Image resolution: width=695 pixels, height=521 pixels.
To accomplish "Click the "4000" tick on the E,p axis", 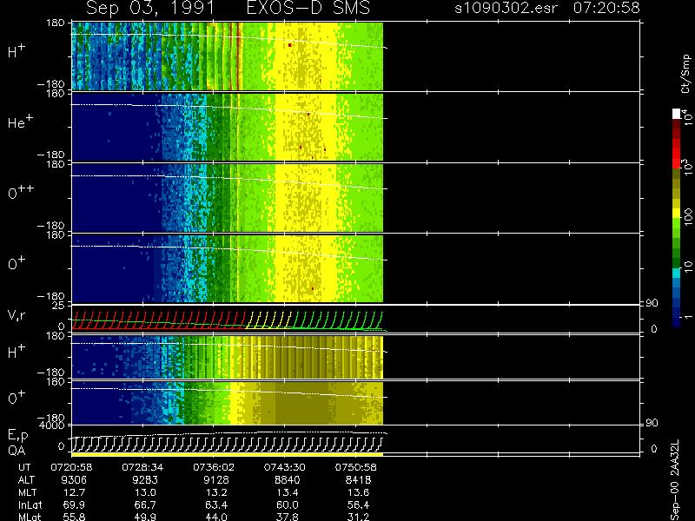I will tap(54, 425).
